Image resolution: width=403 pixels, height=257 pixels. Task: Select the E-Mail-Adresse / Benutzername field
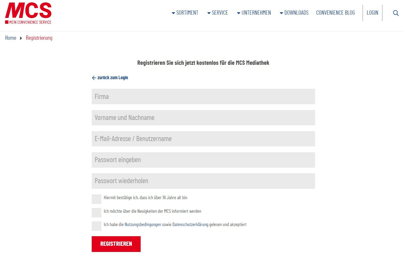point(203,139)
